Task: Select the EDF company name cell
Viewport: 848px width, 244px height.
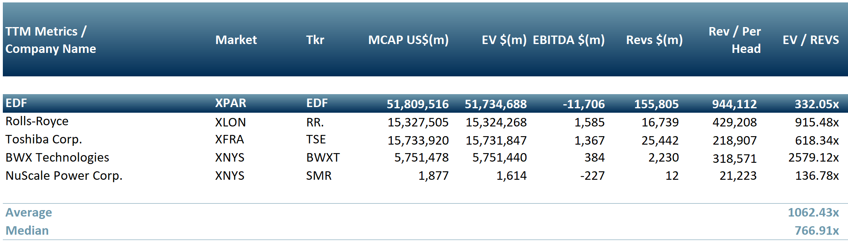Action: click(x=16, y=103)
